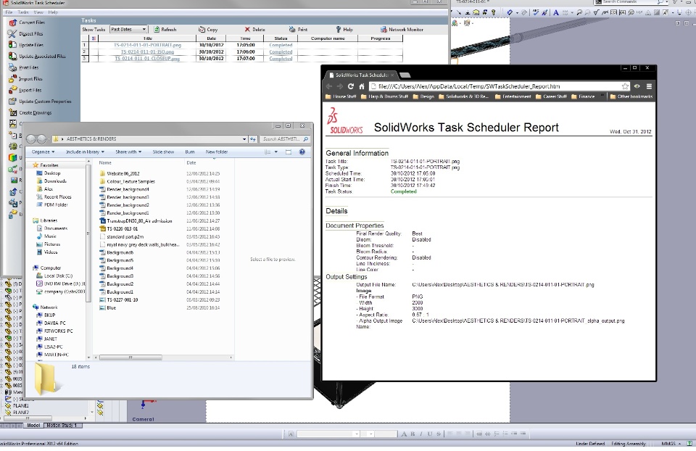Image resolution: width=696 pixels, height=451 pixels.
Task: Open the Network Monitor
Action: (x=402, y=29)
